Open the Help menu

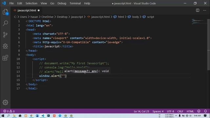(87, 3)
